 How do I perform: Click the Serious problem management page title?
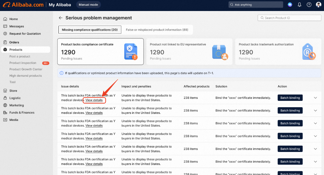[x=99, y=18]
